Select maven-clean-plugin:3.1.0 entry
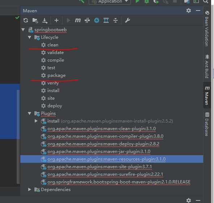 pyautogui.click(x=101, y=129)
